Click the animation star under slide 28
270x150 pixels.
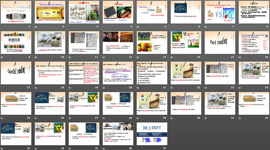pos(104,118)
